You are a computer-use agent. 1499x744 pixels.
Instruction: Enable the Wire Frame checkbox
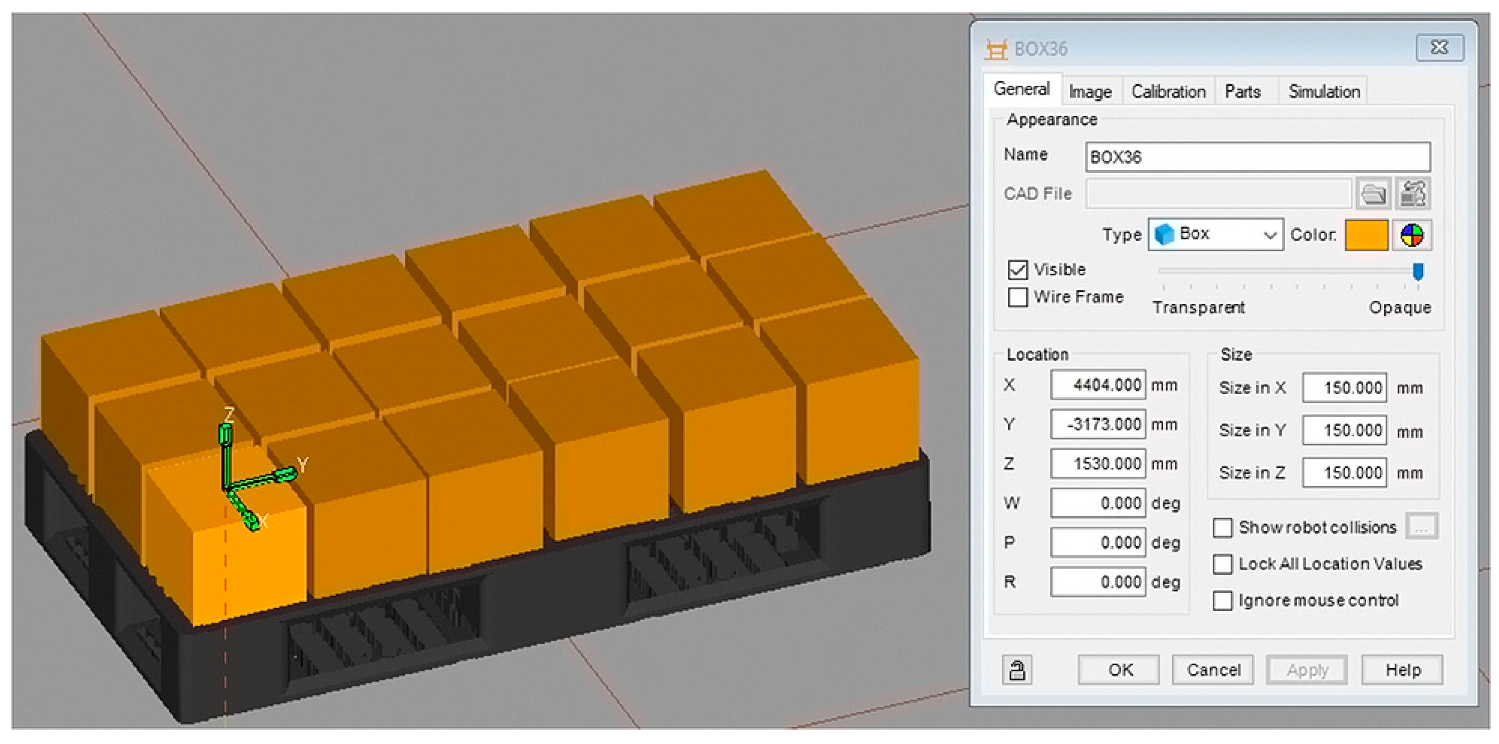pyautogui.click(x=1018, y=297)
